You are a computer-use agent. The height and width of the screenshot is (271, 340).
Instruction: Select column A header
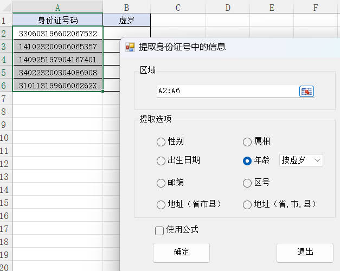pyautogui.click(x=57, y=7)
